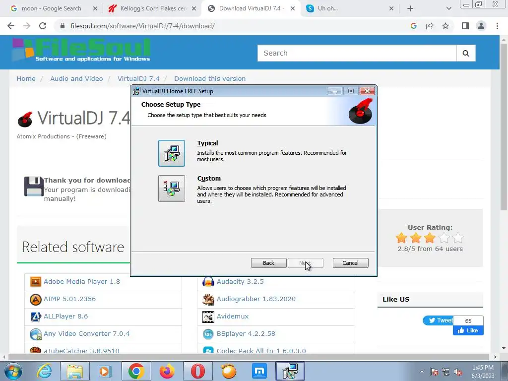Click the Facebook Like button
Image resolution: width=508 pixels, height=381 pixels.
point(468,330)
